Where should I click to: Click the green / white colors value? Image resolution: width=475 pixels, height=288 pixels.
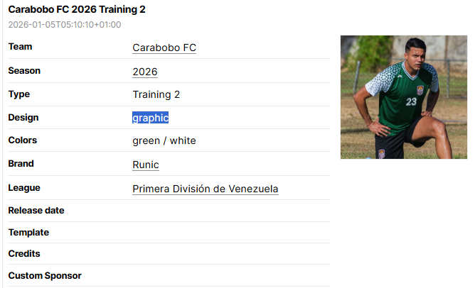(164, 141)
